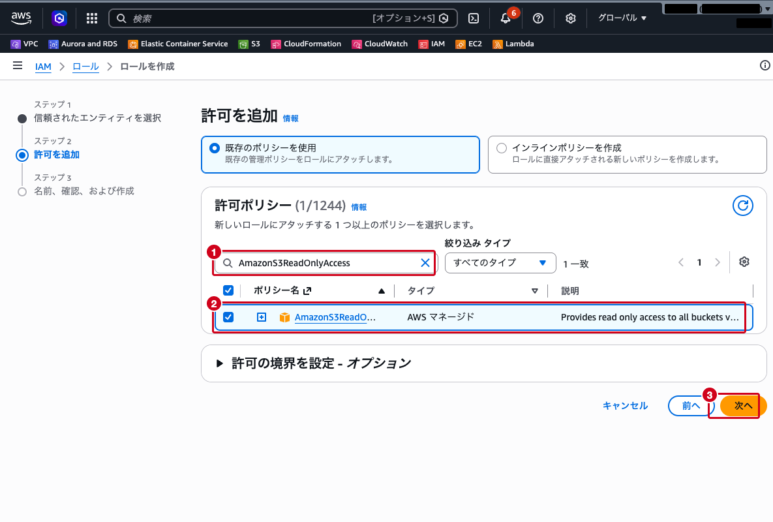The height and width of the screenshot is (522, 773).
Task: Open policy table preferences gear
Action: click(x=744, y=262)
